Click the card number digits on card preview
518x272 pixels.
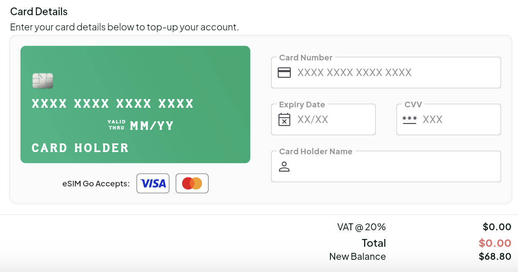pos(112,104)
